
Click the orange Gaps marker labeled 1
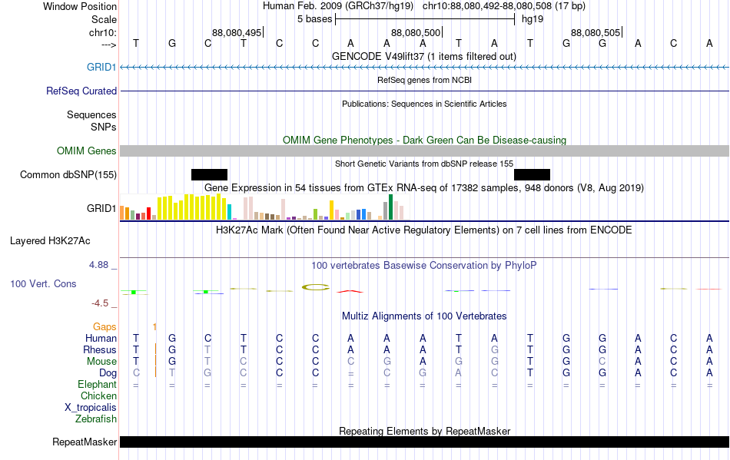154,327
